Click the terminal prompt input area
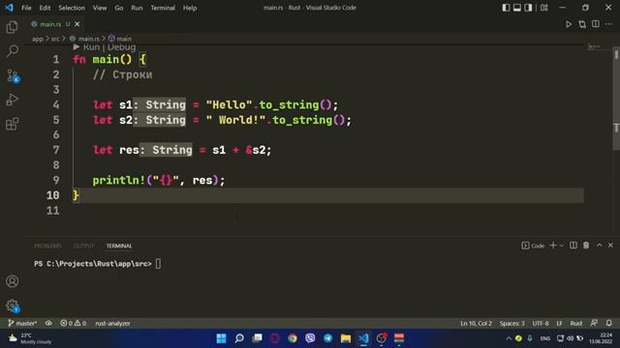 tap(158, 264)
